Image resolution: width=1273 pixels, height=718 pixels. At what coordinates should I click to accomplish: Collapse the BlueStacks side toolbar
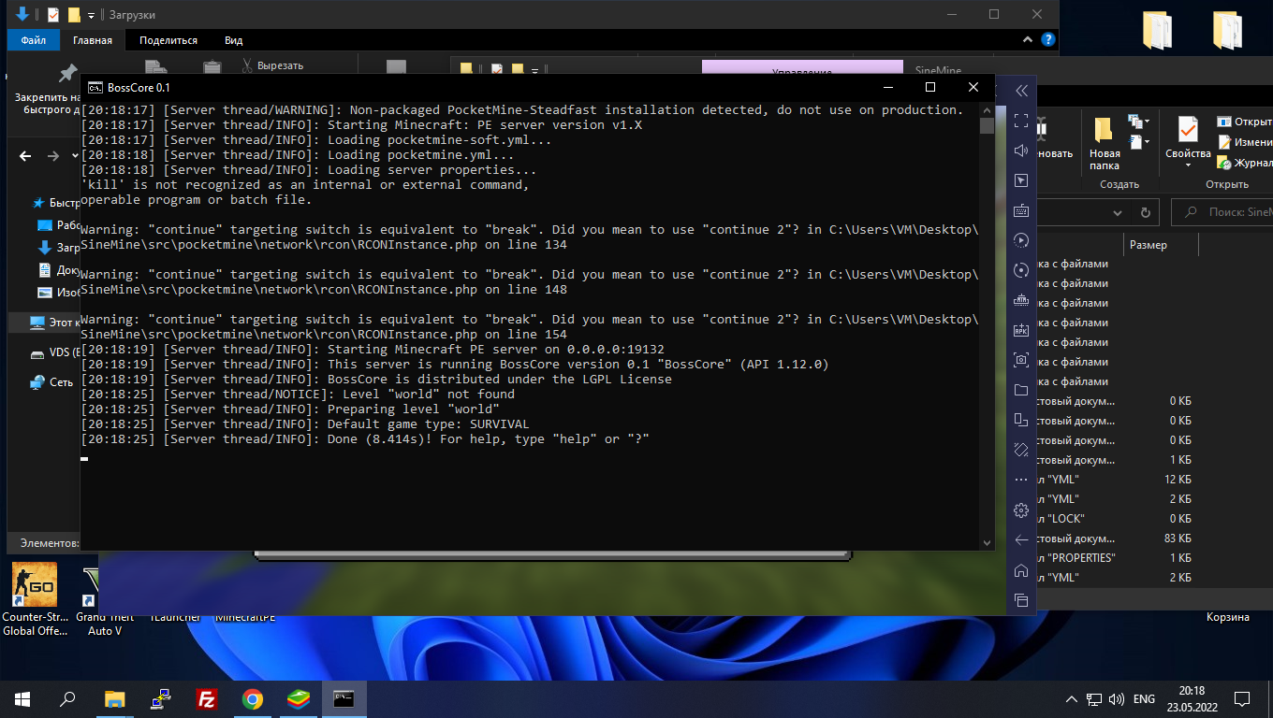click(1021, 91)
